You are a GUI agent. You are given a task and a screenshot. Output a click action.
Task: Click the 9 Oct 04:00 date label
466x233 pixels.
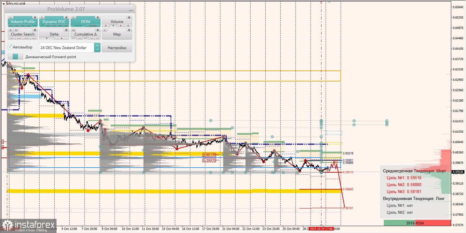point(110,229)
